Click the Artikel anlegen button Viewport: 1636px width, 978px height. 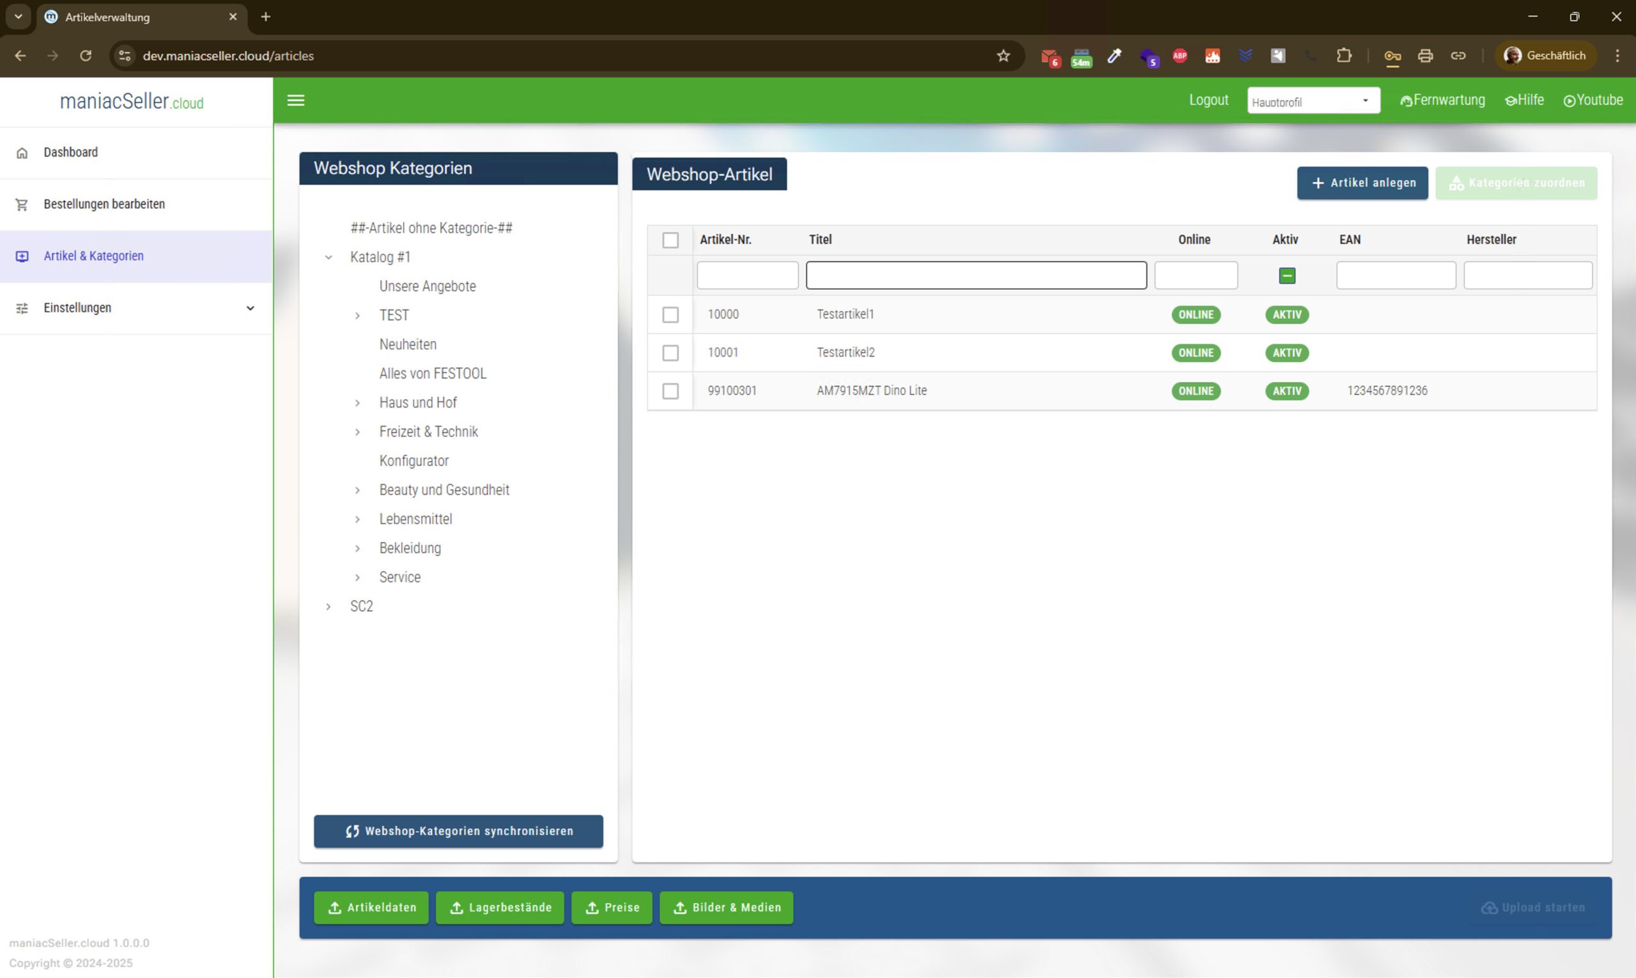pos(1362,183)
